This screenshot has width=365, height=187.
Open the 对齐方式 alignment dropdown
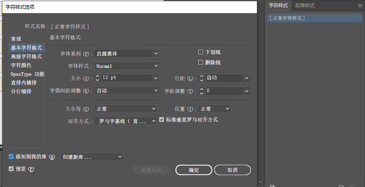(126, 121)
